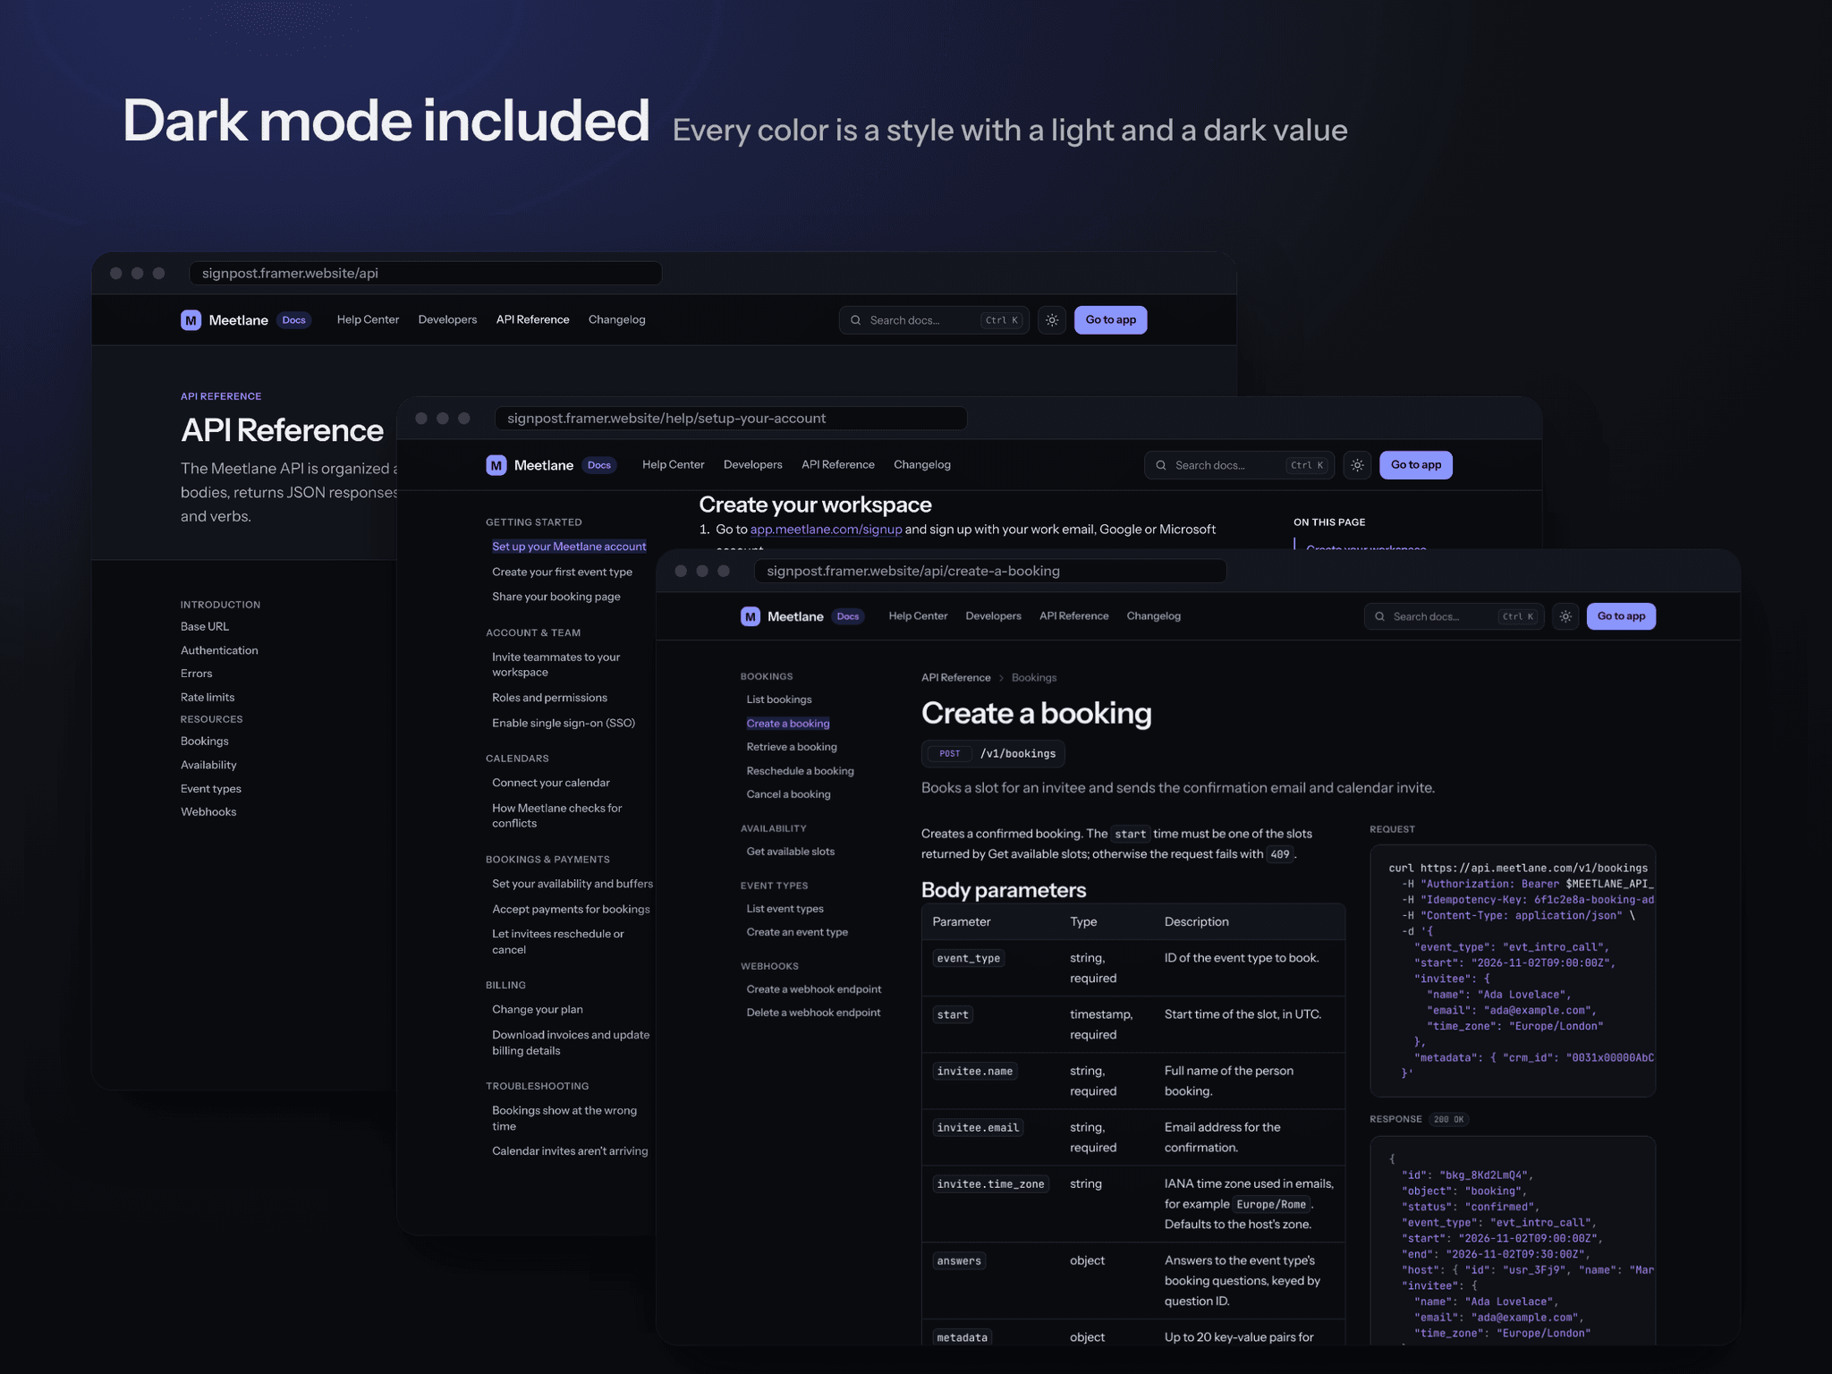Toggle the theme sun icon in the middle window

coord(1357,465)
